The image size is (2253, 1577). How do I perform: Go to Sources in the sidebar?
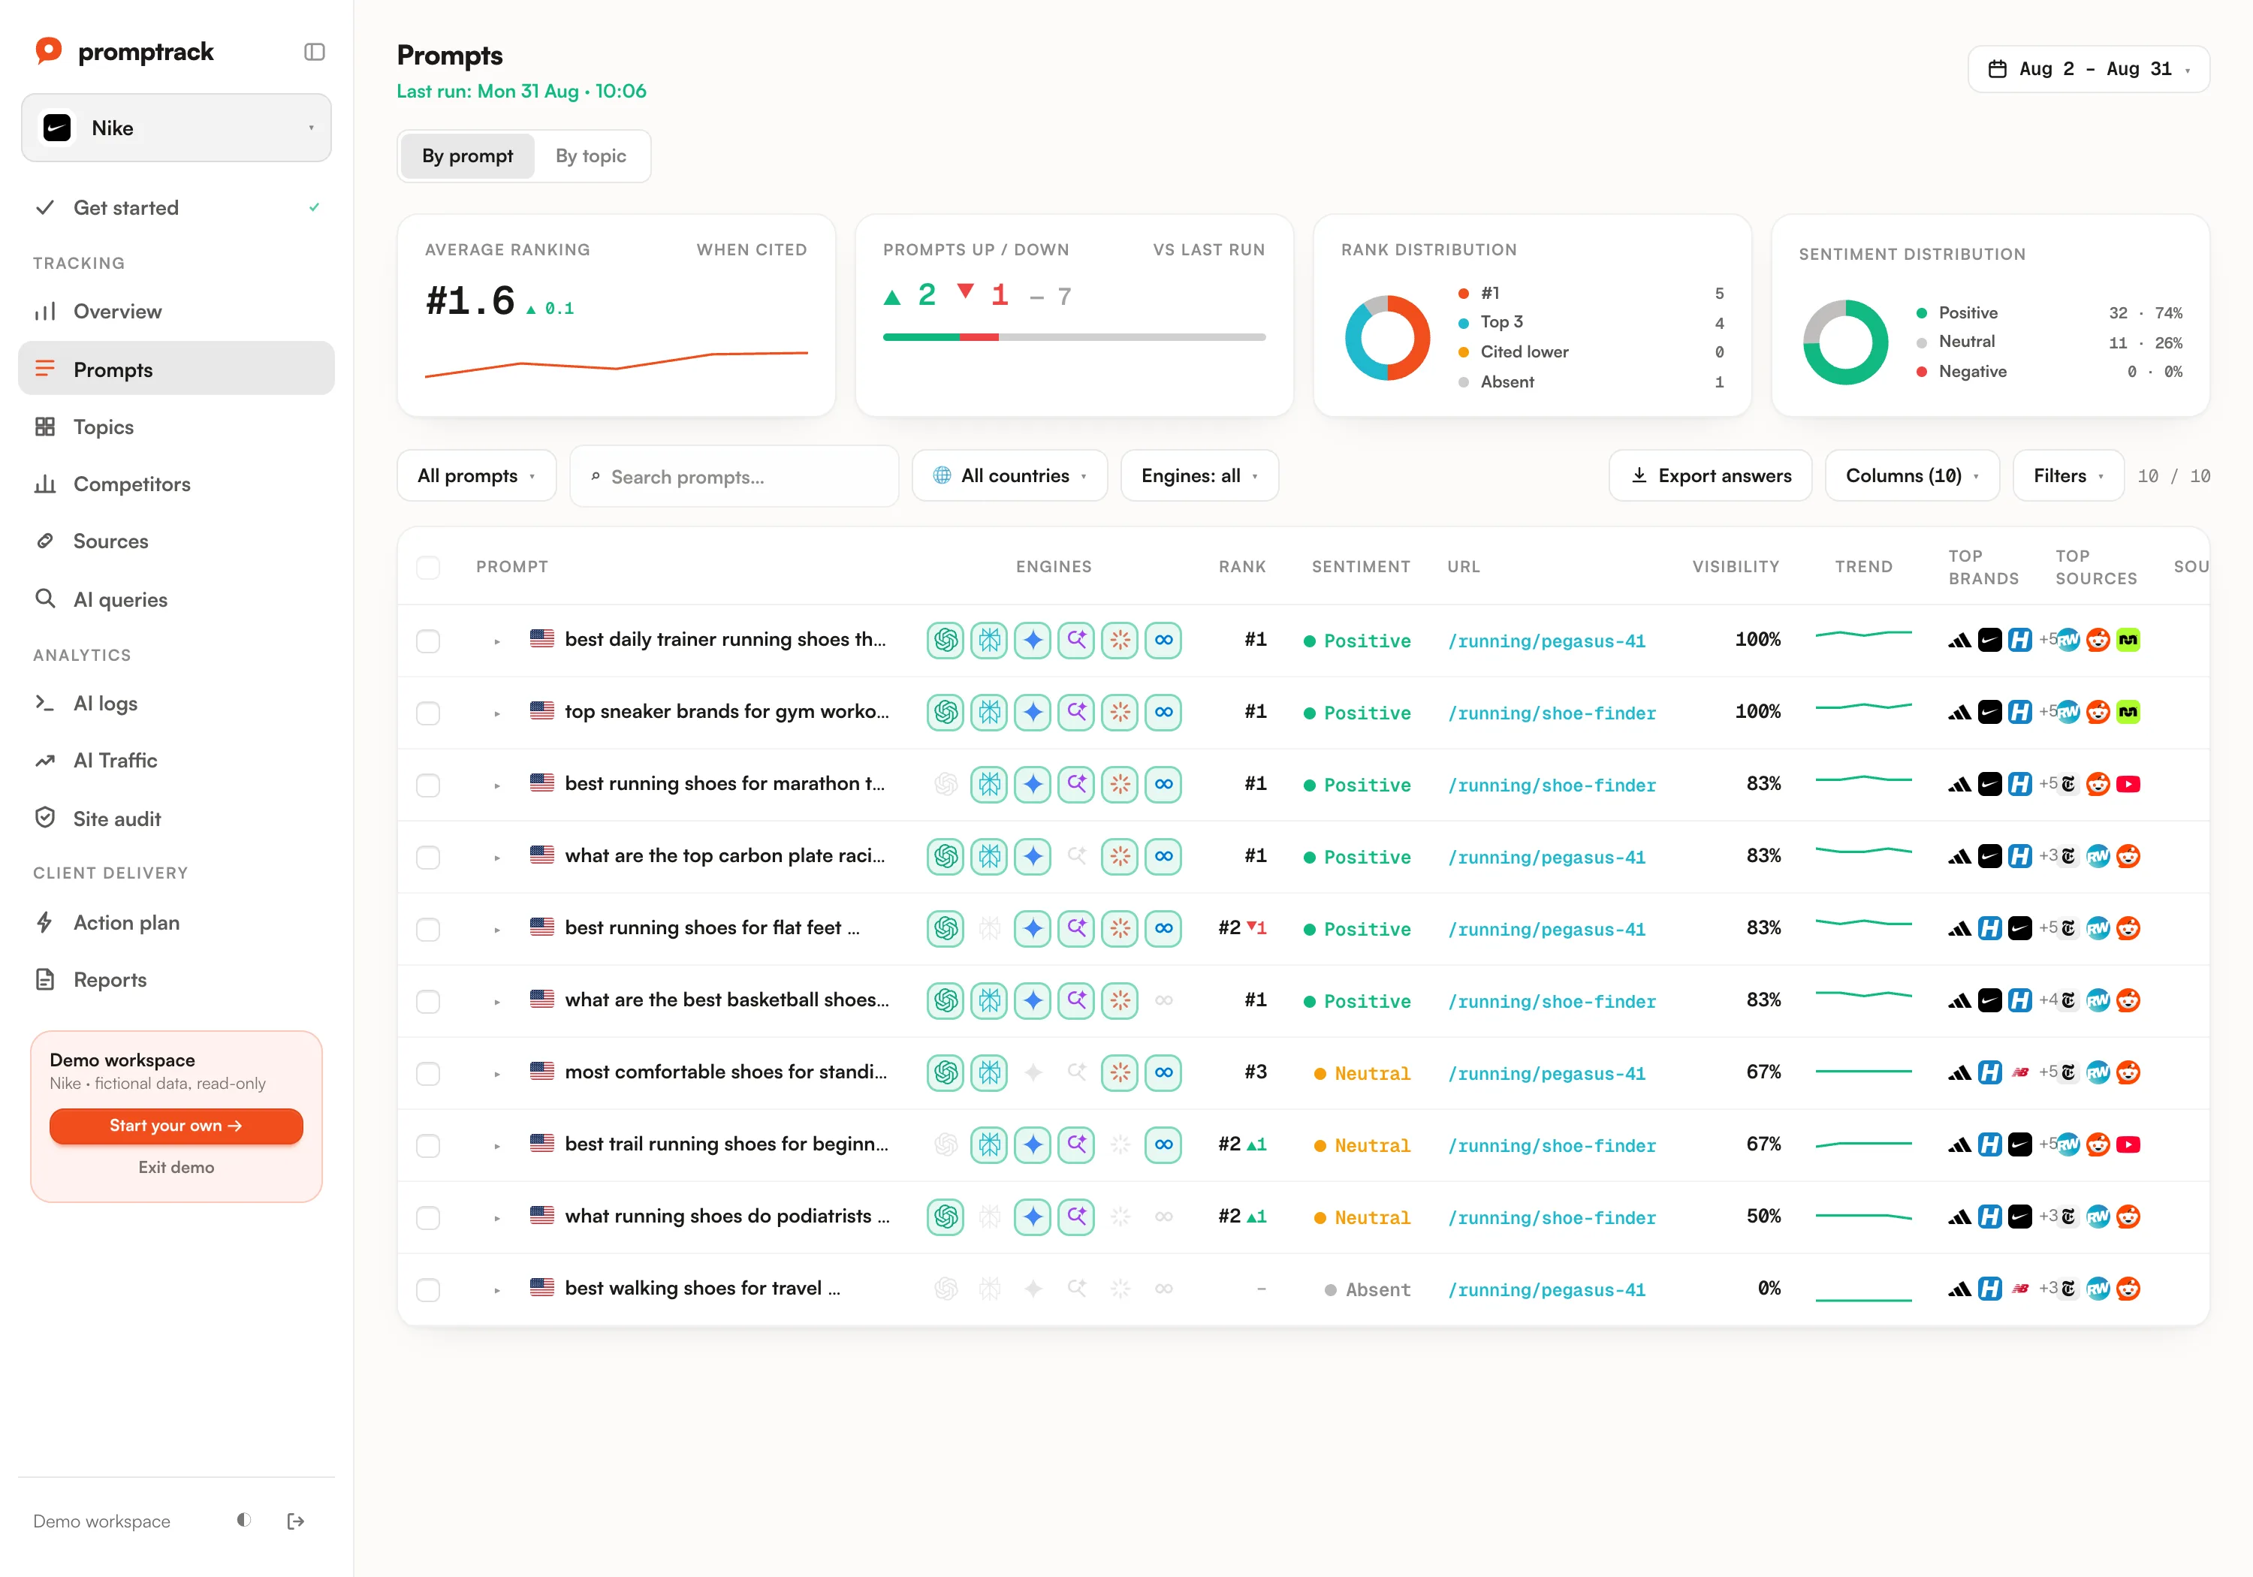coord(176,541)
